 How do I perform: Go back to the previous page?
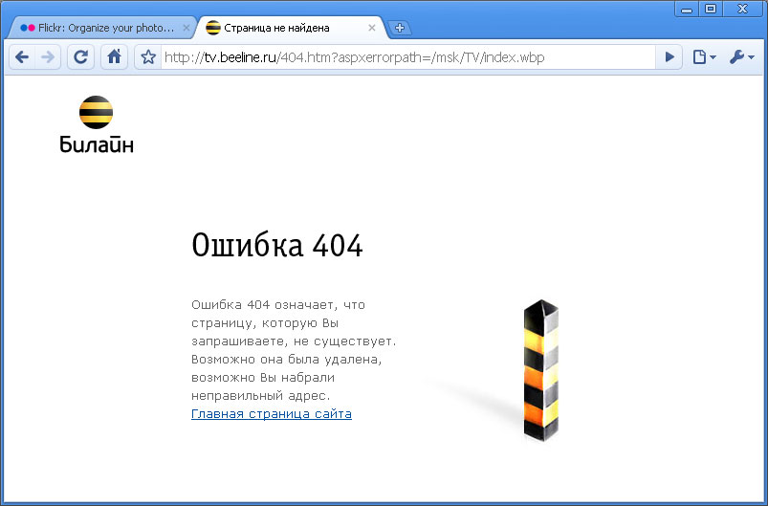tap(22, 57)
